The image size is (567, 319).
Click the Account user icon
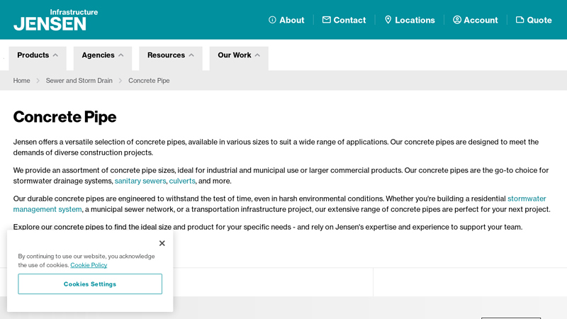(457, 20)
